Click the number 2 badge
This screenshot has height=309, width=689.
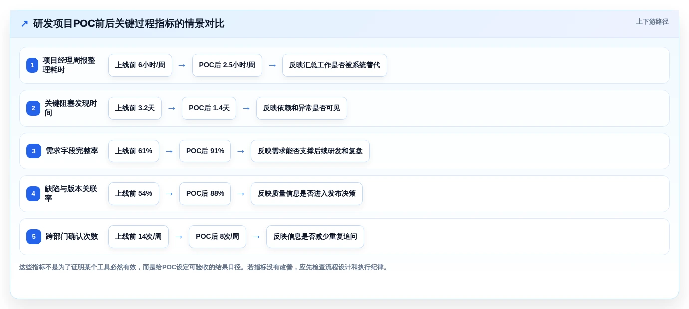(x=33, y=108)
